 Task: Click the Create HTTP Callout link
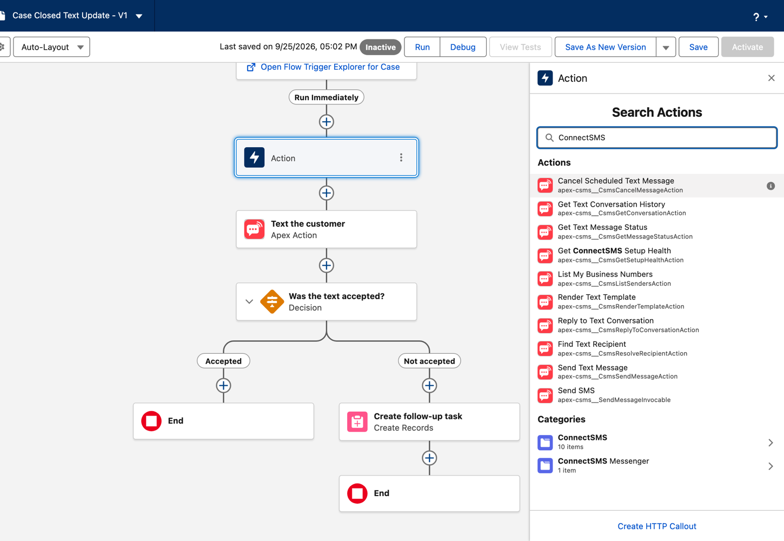point(657,526)
